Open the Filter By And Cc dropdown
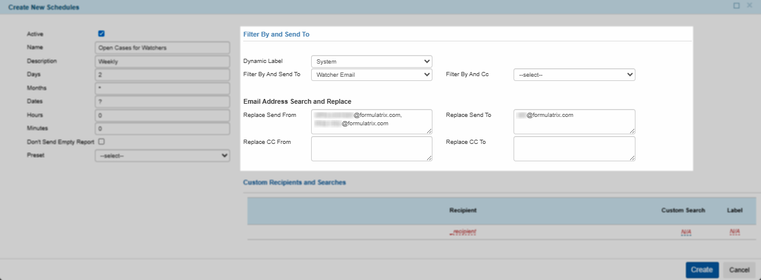 [x=574, y=75]
